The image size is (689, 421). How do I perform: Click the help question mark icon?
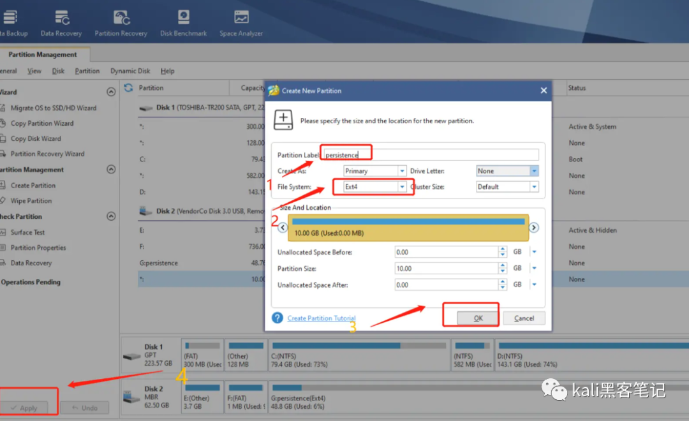(x=278, y=318)
